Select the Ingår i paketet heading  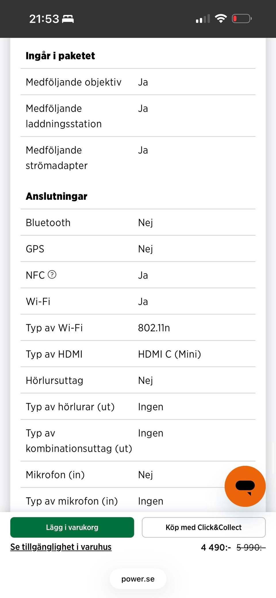60,56
